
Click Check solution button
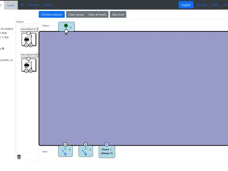coord(52,14)
